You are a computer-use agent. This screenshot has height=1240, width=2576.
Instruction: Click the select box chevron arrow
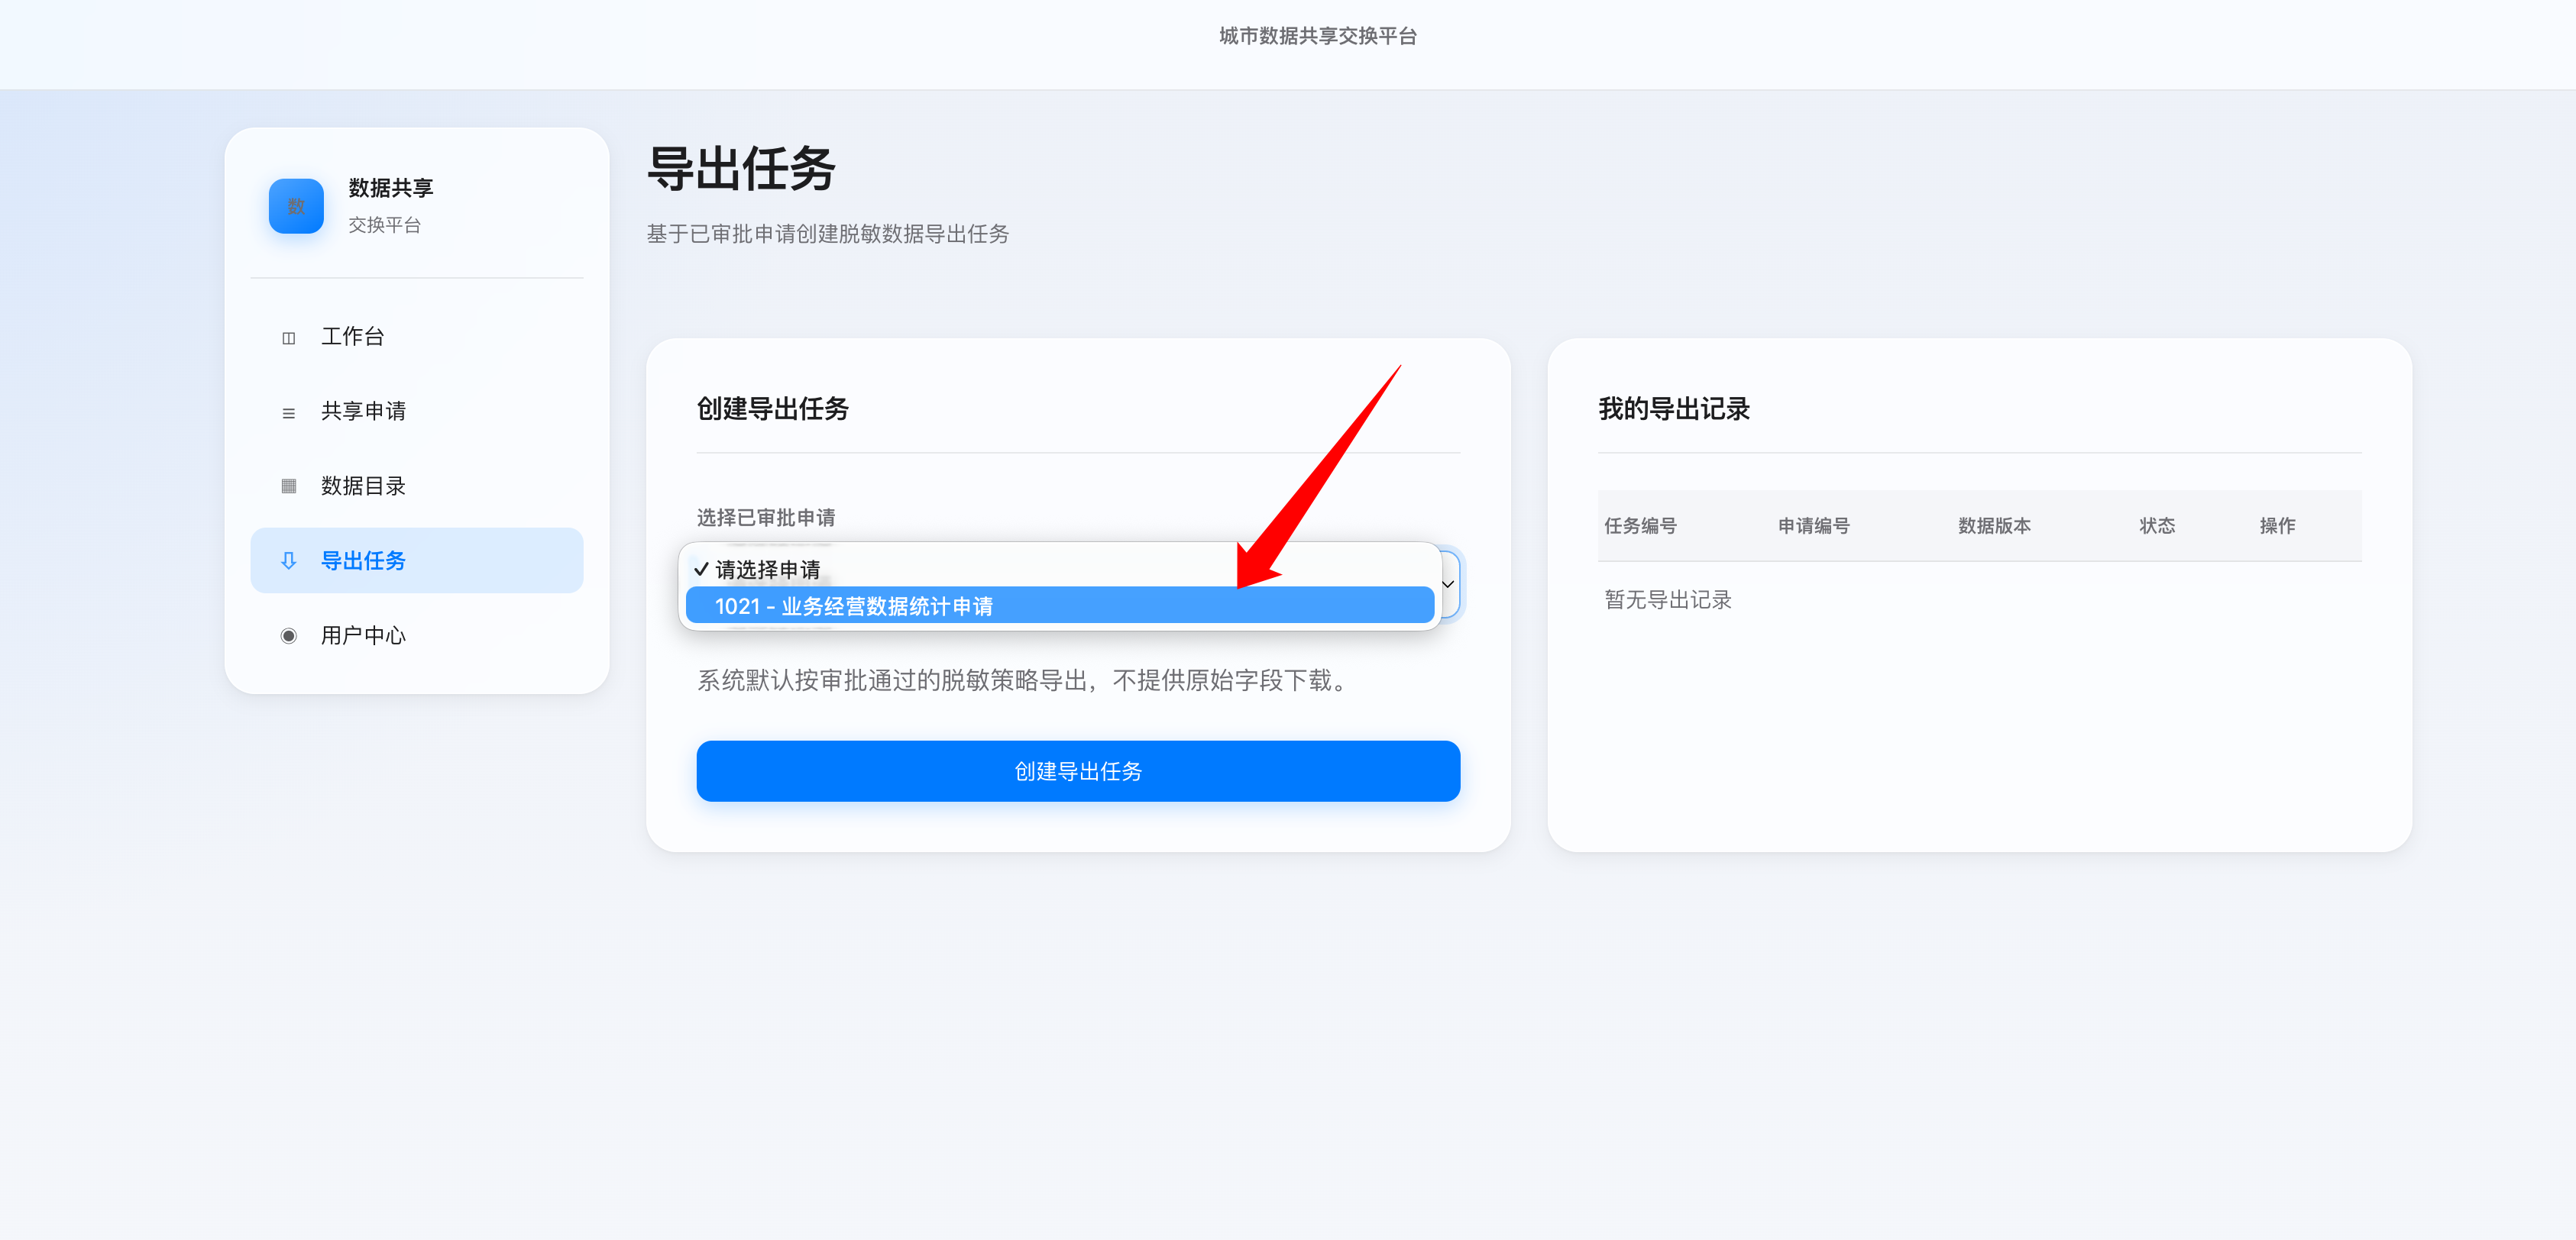[x=1448, y=585]
